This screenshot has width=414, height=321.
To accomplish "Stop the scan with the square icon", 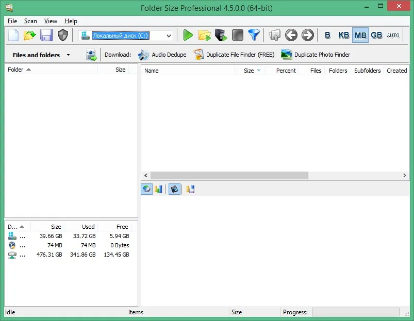I will pos(238,35).
